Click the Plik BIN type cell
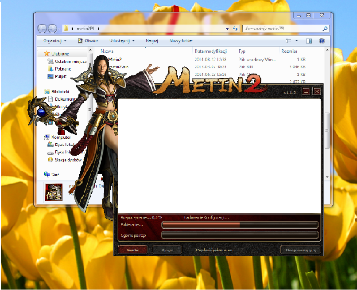The height and width of the screenshot is (290, 357). pyautogui.click(x=245, y=67)
